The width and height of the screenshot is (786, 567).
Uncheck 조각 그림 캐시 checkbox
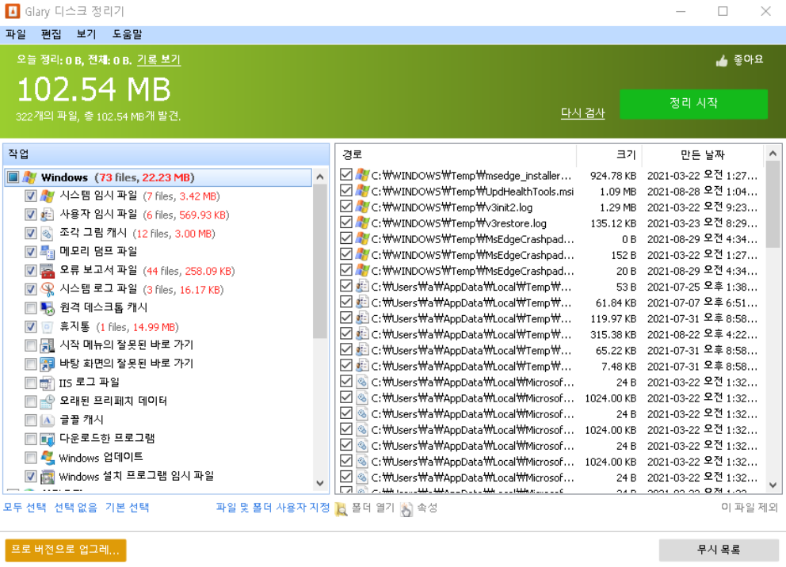(x=31, y=234)
